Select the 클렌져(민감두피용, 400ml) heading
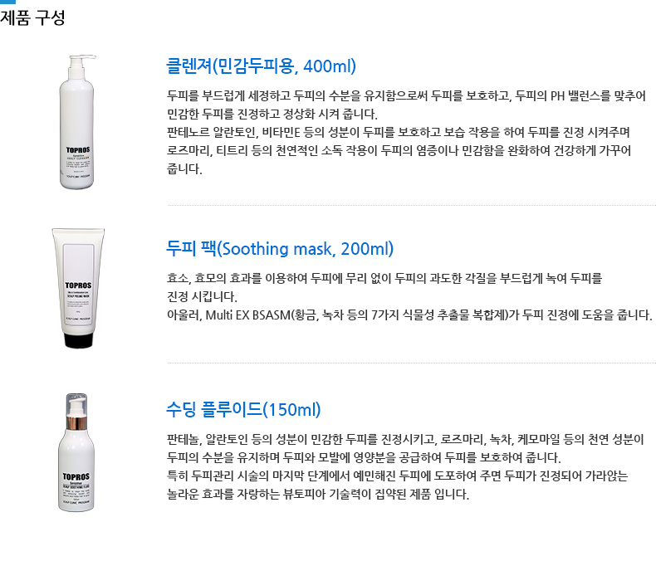This screenshot has width=656, height=561. coord(261,66)
